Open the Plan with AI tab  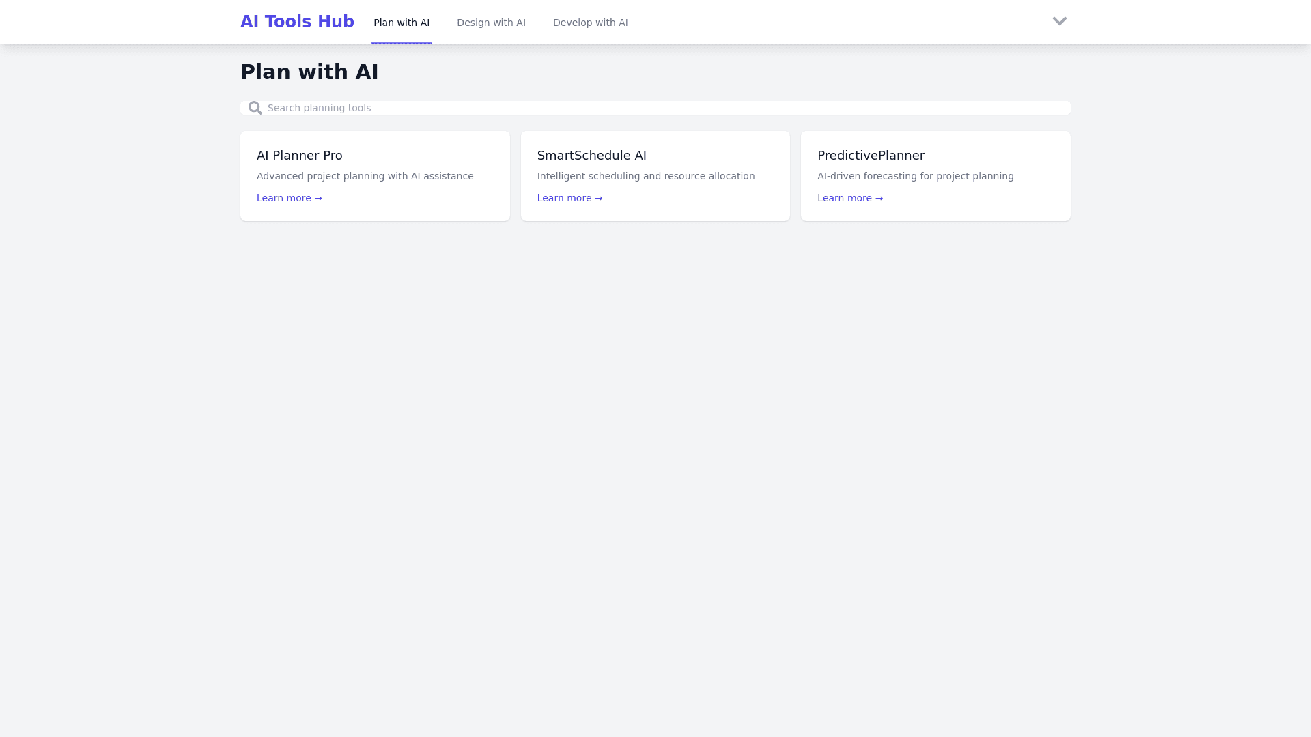point(401,23)
